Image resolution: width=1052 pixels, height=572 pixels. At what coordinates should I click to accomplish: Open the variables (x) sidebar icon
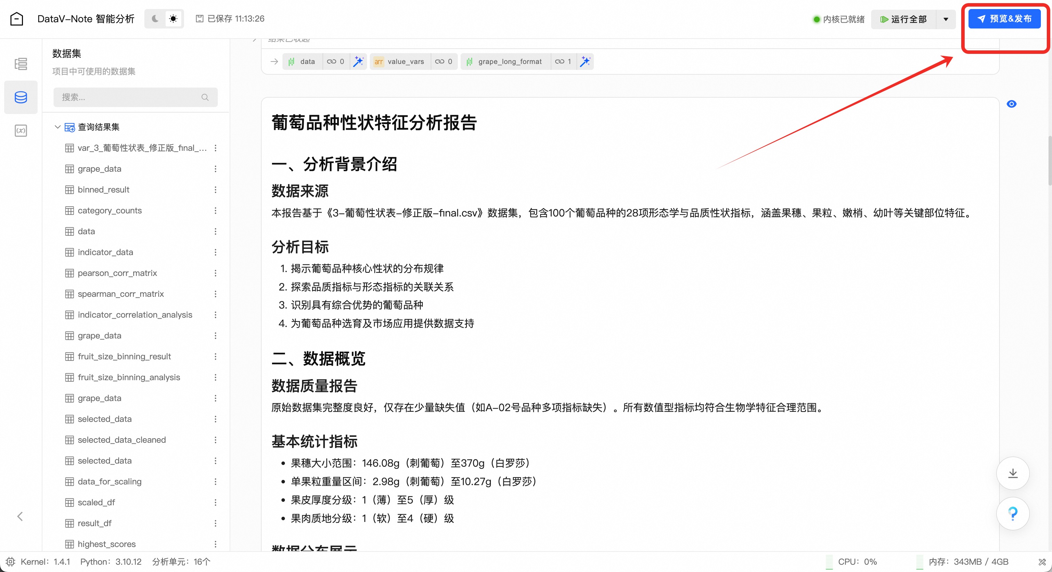[21, 131]
